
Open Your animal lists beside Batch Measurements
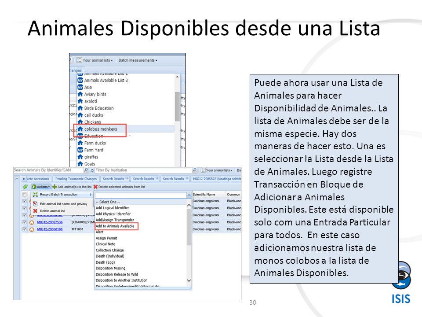coord(95,60)
